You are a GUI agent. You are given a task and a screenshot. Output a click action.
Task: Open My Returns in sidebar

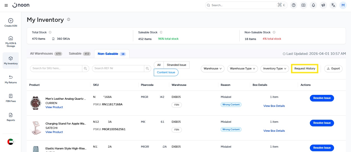[11, 77]
